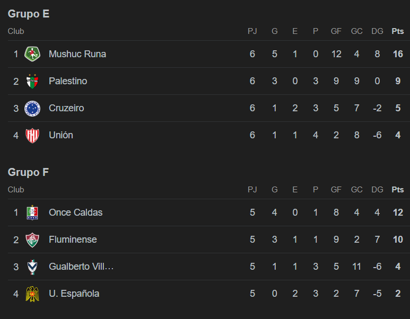Screen dimensions: 410x319
Task: Click the Palestino club crest
Action: pos(32,81)
